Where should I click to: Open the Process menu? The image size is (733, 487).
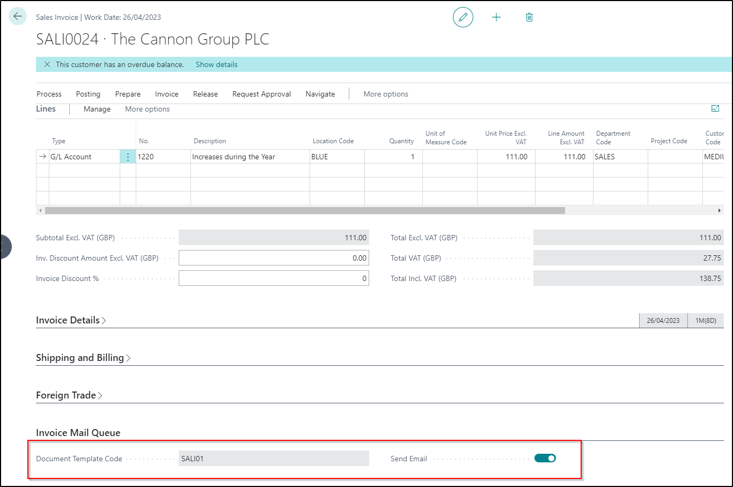[49, 94]
